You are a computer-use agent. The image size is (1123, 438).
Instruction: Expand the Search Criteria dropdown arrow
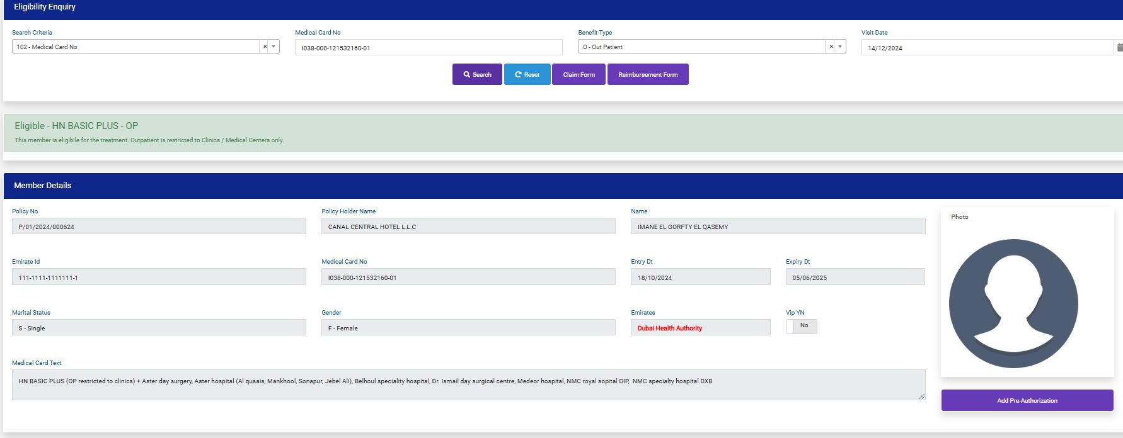pyautogui.click(x=274, y=47)
